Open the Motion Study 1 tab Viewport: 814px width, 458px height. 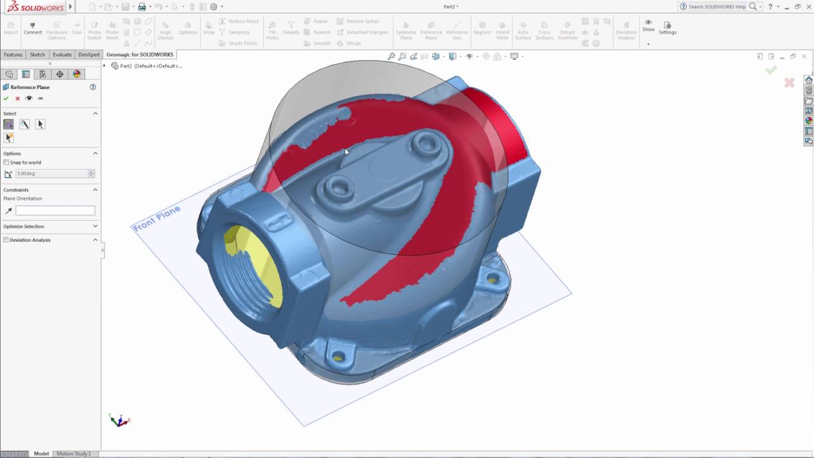(74, 454)
